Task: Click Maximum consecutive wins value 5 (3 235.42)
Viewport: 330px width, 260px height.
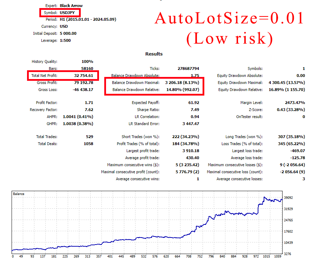Action: 187,165
